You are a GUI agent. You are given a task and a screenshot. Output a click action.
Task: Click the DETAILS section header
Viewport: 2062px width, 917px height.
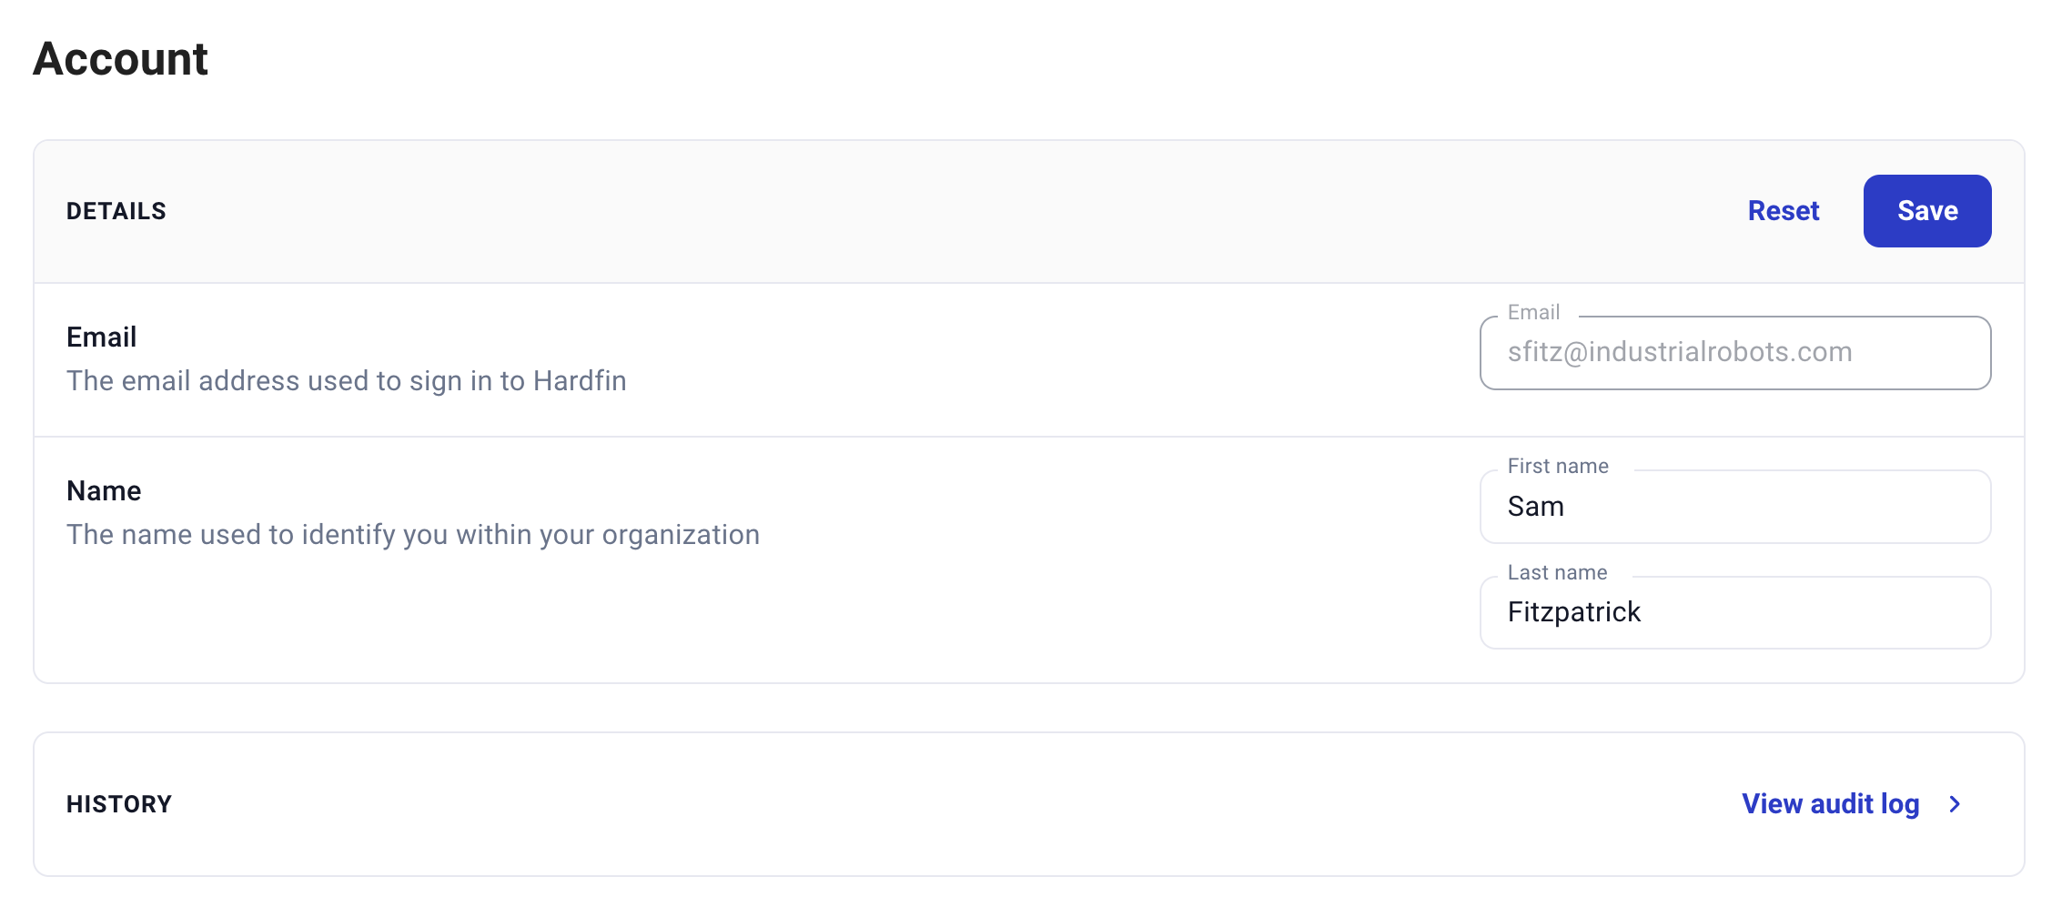[x=116, y=211]
